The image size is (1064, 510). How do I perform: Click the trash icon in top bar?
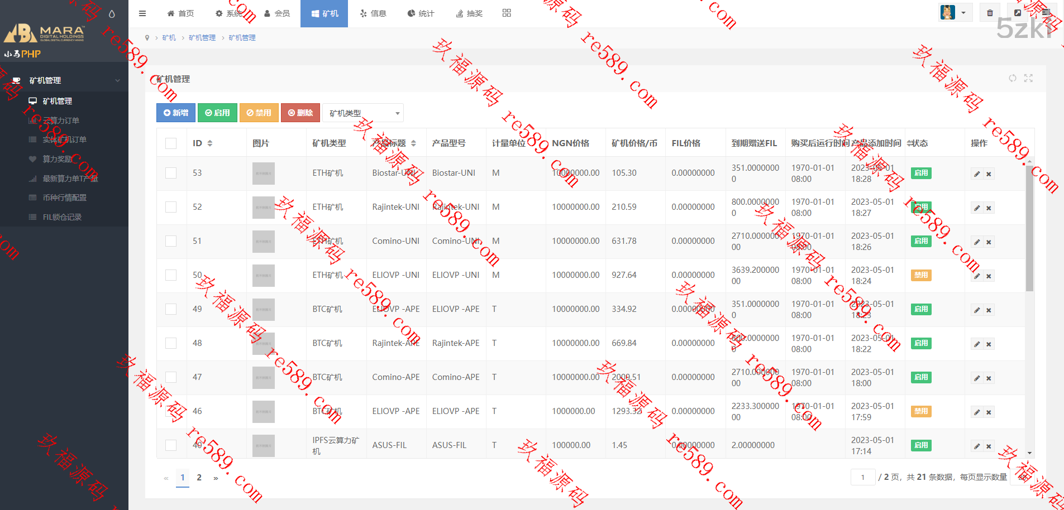(x=990, y=13)
